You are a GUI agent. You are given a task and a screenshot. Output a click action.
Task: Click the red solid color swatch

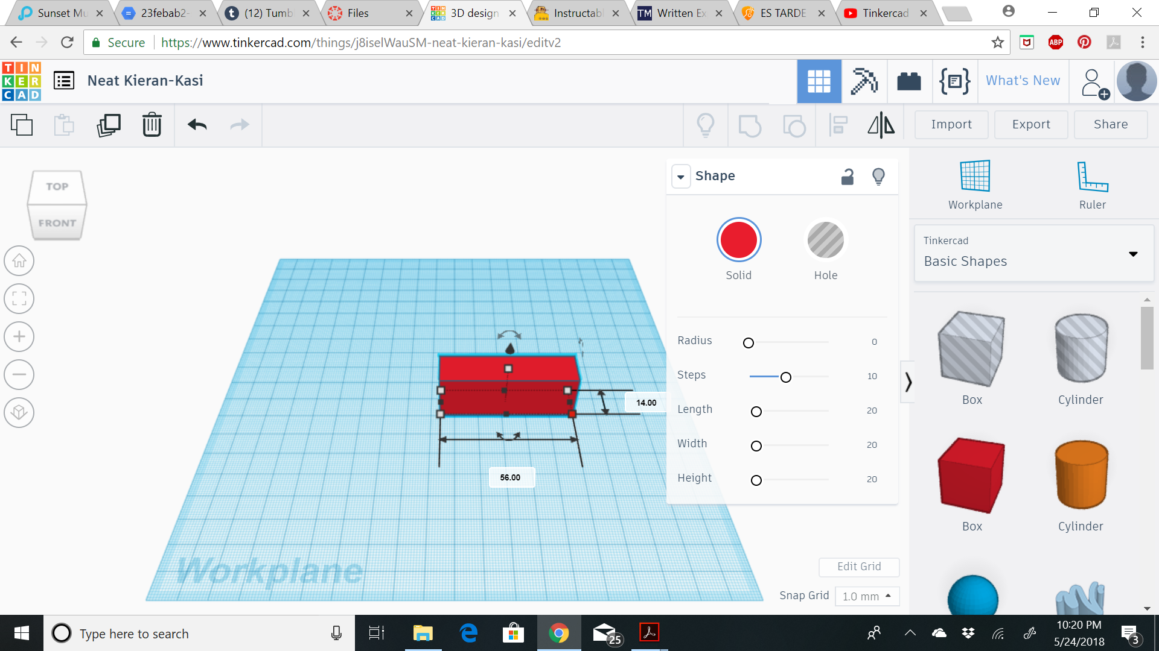coord(739,239)
